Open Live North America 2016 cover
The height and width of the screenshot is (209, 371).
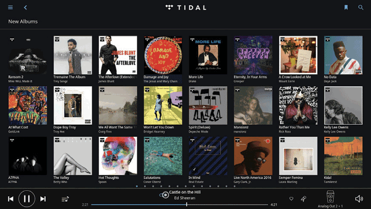(x=253, y=156)
